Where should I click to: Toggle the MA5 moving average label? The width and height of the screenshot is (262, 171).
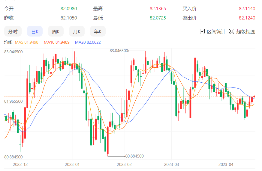click(x=27, y=42)
